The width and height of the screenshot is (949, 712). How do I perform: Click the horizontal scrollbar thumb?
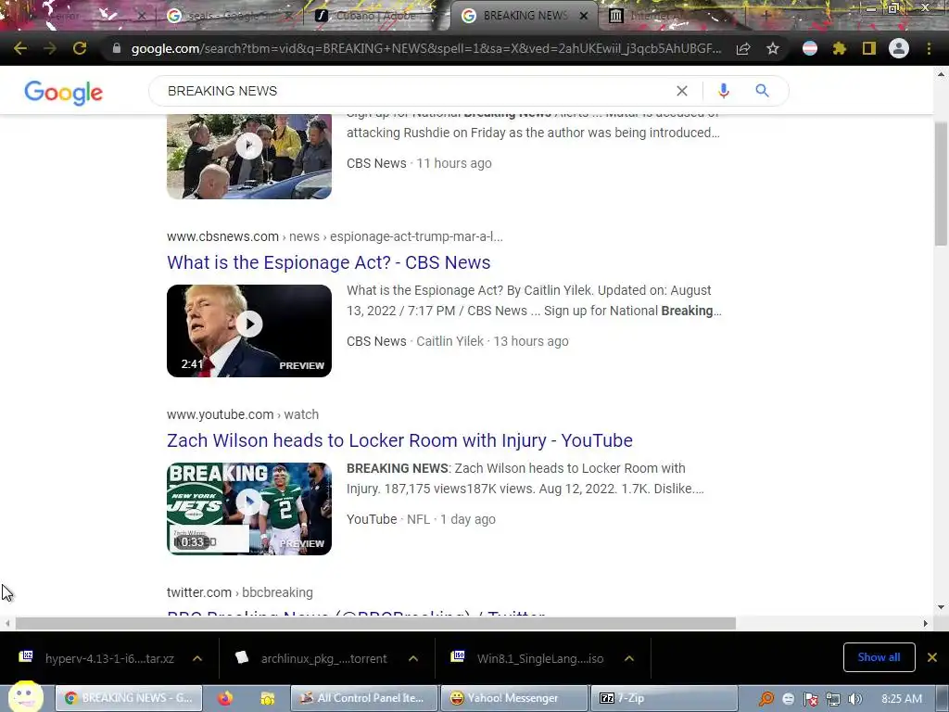click(375, 623)
